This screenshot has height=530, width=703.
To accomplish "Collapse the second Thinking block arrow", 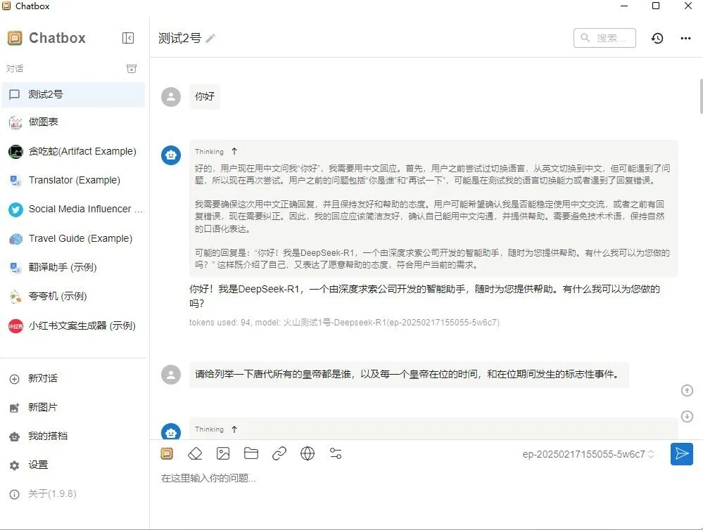I will coord(234,429).
